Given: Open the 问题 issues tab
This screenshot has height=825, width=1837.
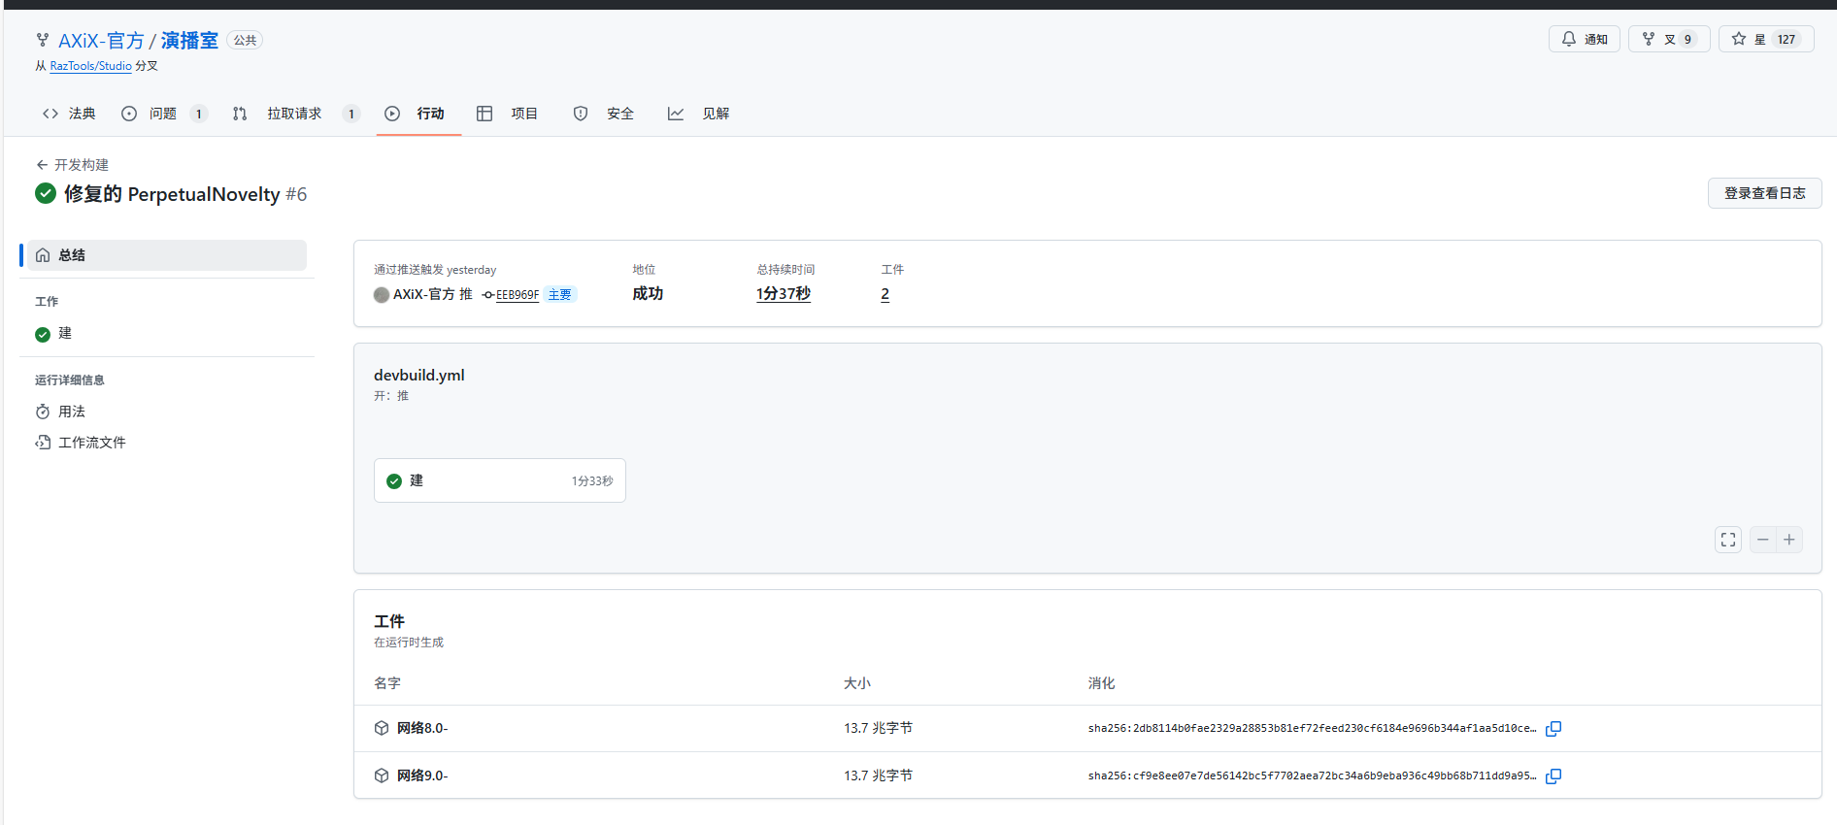Looking at the screenshot, I should [162, 114].
